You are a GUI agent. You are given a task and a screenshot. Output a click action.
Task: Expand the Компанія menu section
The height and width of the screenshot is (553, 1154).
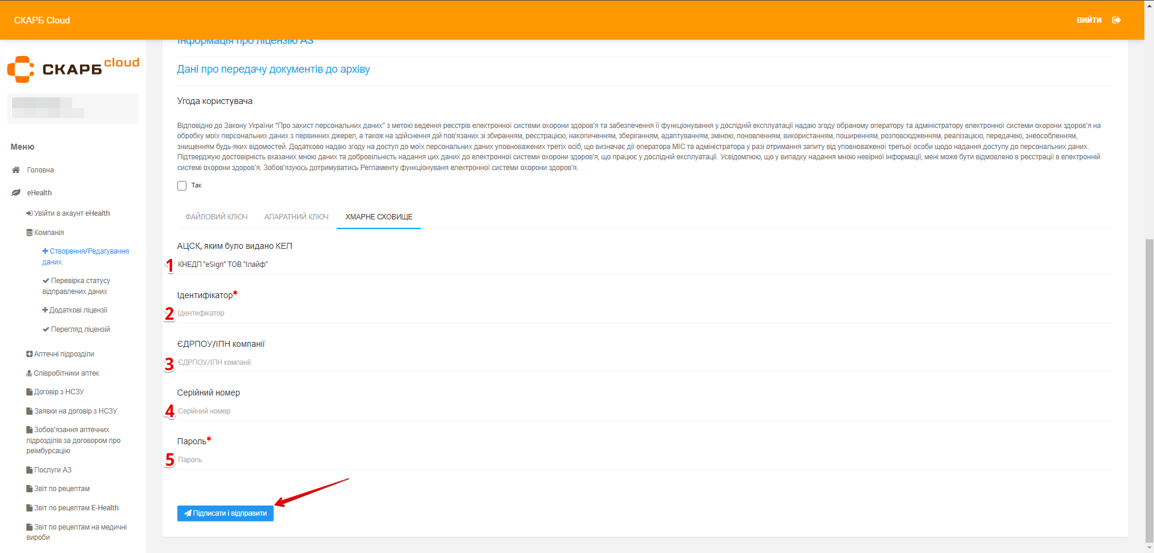49,233
